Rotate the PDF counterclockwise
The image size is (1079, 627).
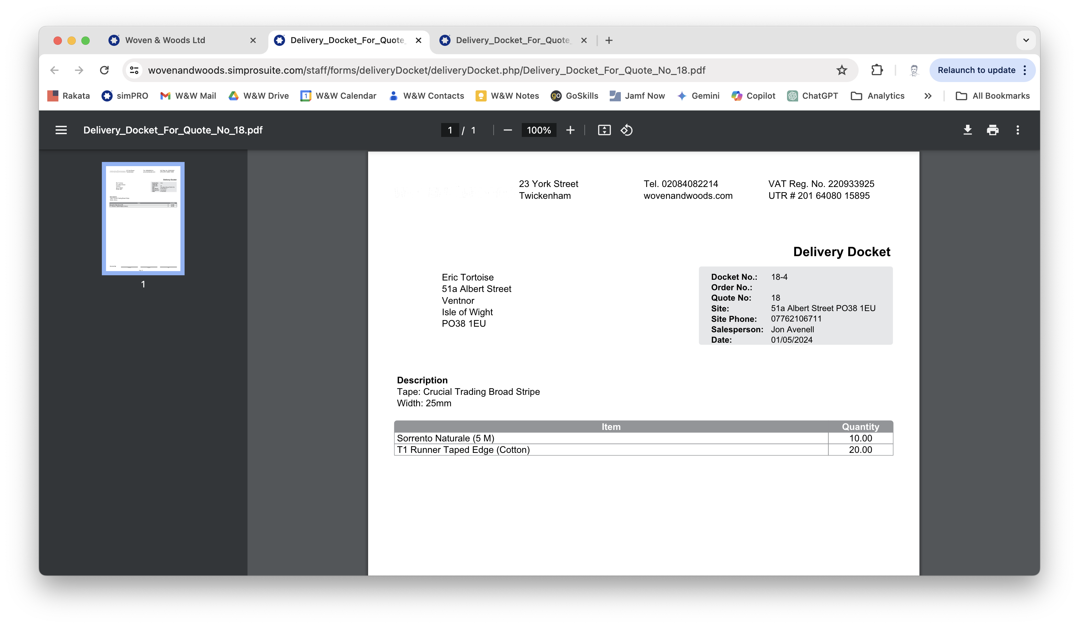pos(626,130)
